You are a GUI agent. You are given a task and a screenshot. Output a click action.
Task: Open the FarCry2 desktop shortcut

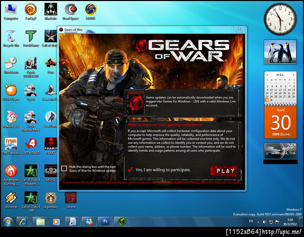[30, 12]
